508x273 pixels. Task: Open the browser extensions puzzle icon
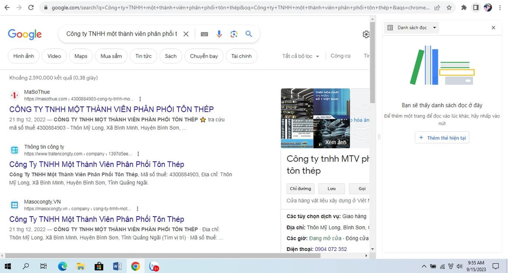point(464,7)
